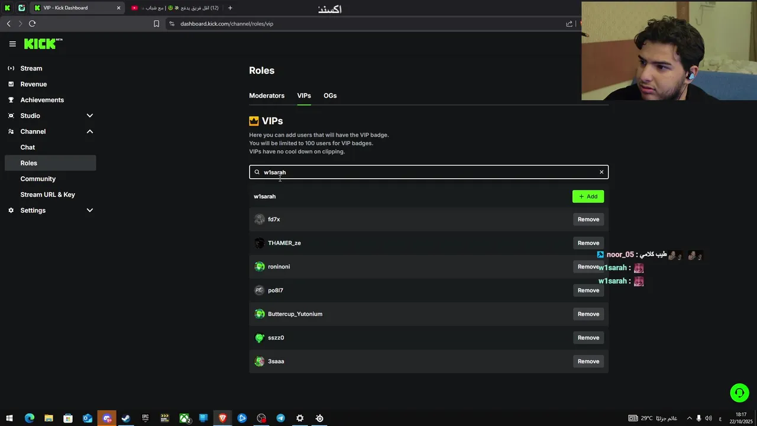Open the weather widget showing 29°C
This screenshot has width=757, height=426.
pos(652,418)
